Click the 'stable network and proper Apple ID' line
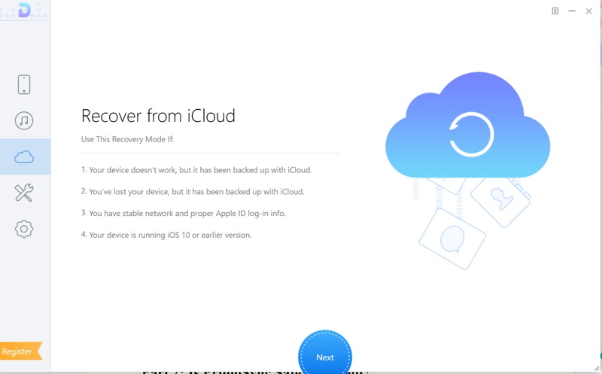This screenshot has width=602, height=374. [x=183, y=213]
